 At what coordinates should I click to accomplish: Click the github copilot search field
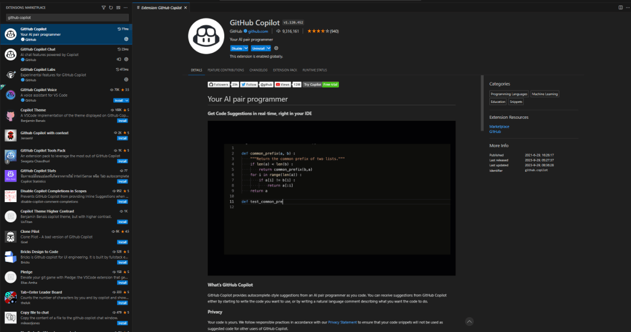67,18
